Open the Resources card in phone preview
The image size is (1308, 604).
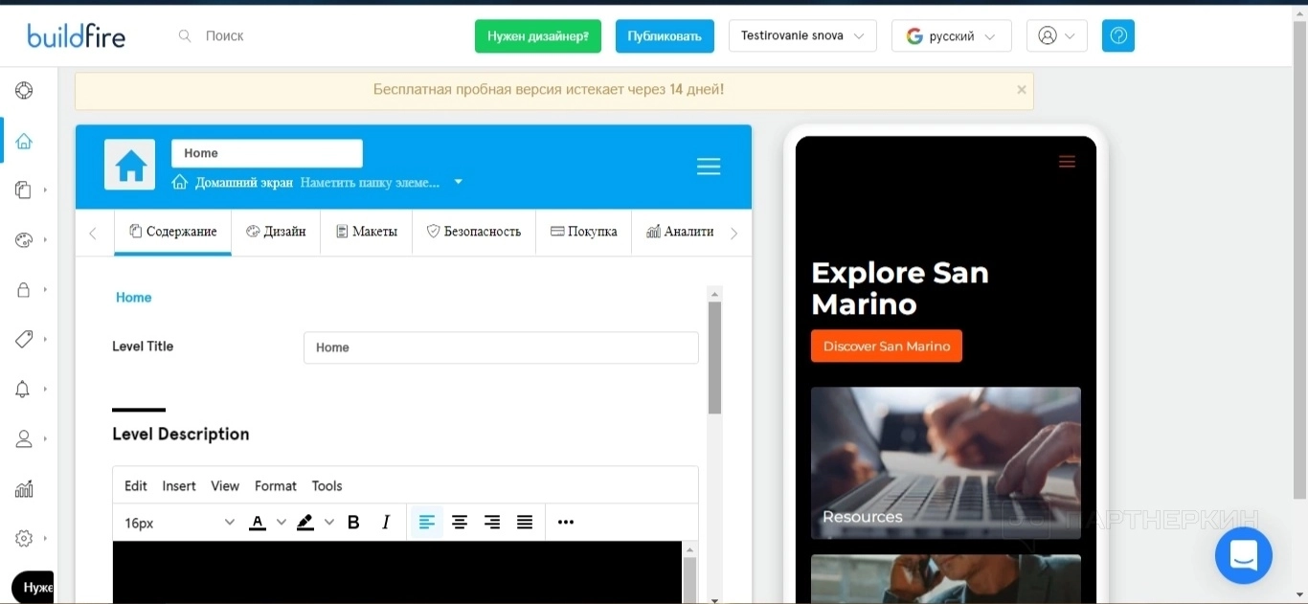click(946, 463)
